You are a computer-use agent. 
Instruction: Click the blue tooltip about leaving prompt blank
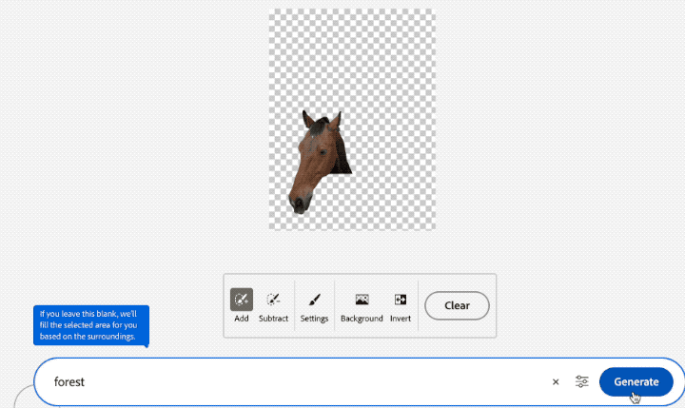coord(92,324)
